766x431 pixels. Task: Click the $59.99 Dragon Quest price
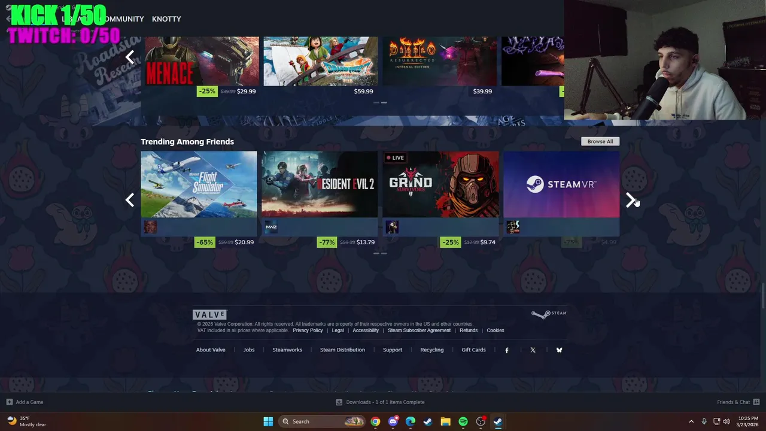pyautogui.click(x=363, y=92)
